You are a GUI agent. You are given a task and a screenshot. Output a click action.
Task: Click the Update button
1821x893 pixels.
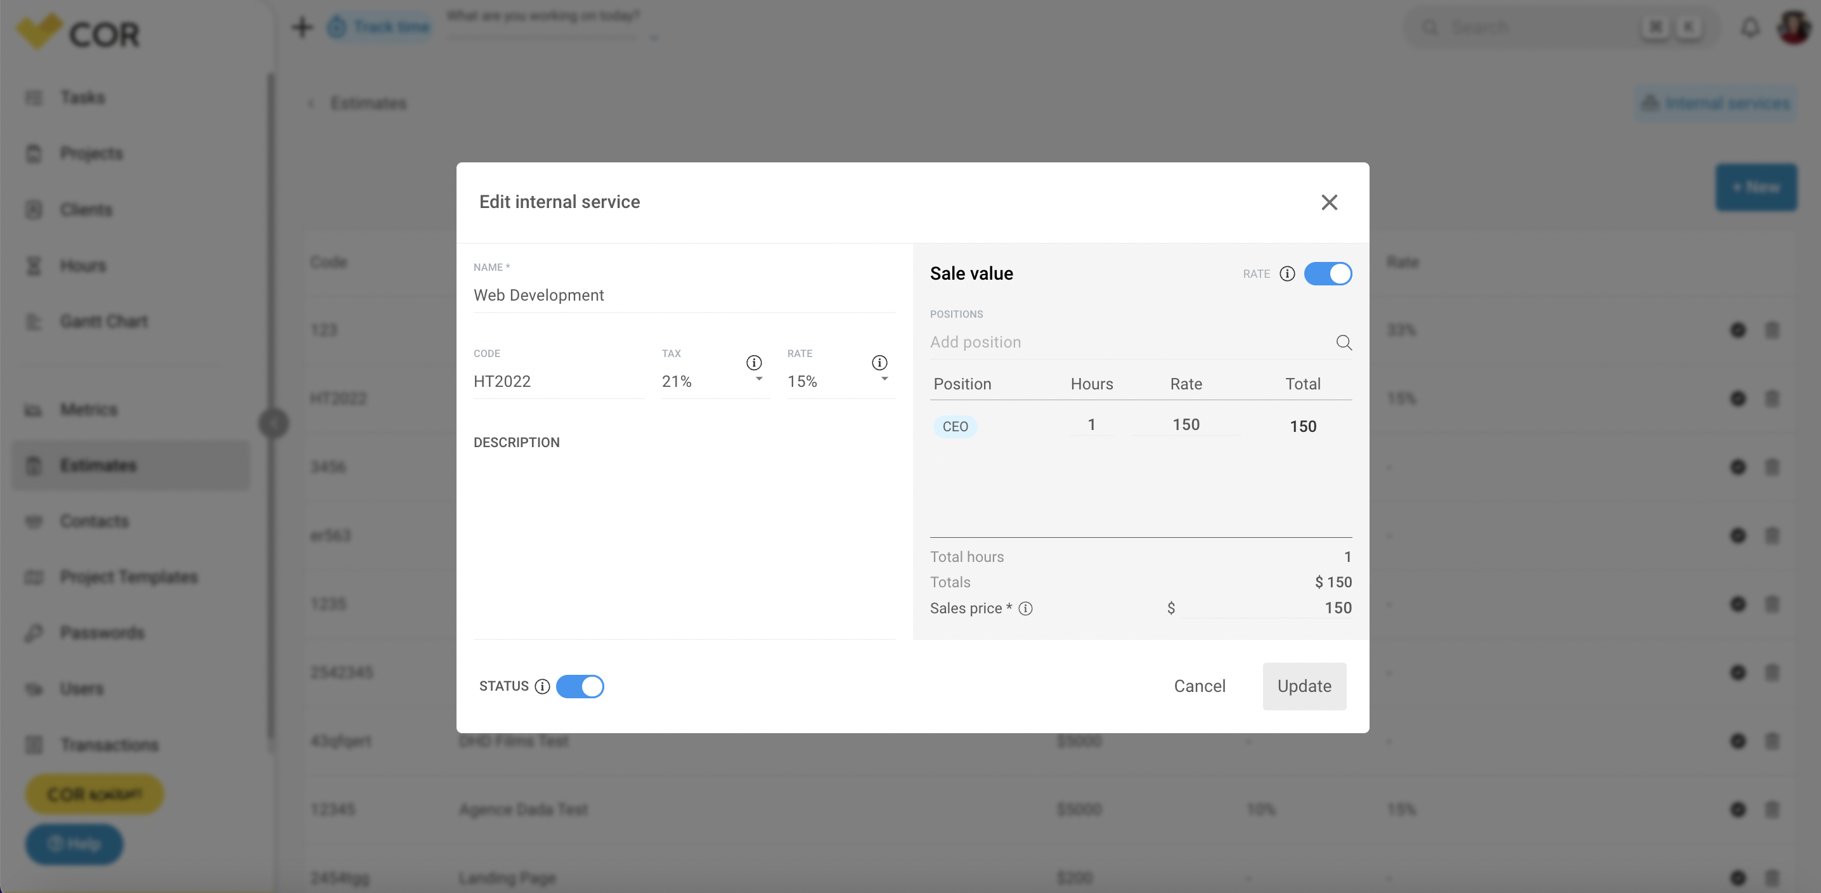(1304, 686)
